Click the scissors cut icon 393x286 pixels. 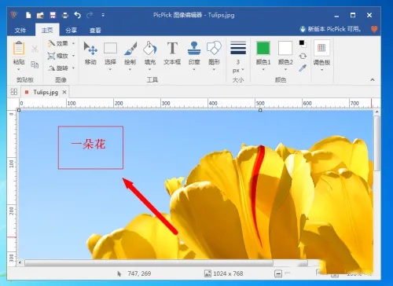coord(35,49)
